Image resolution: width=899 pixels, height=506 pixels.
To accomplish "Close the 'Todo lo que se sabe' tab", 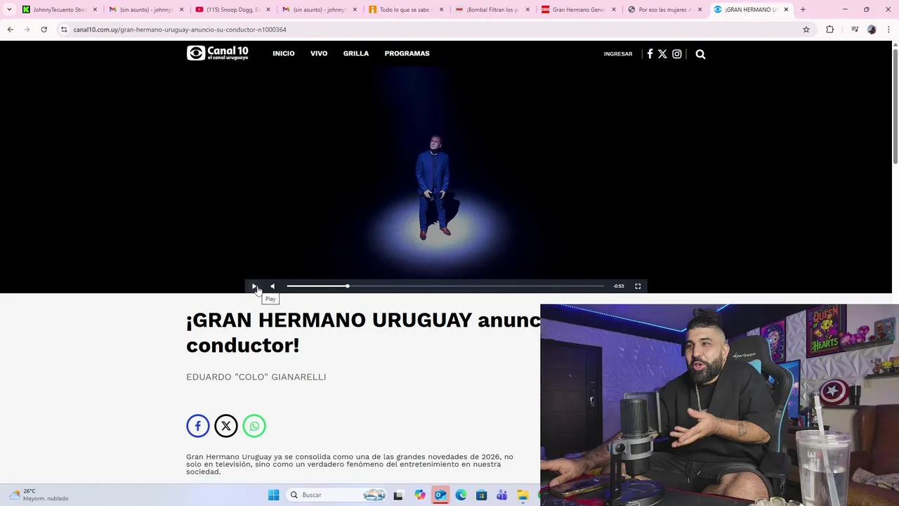I will (x=441, y=10).
